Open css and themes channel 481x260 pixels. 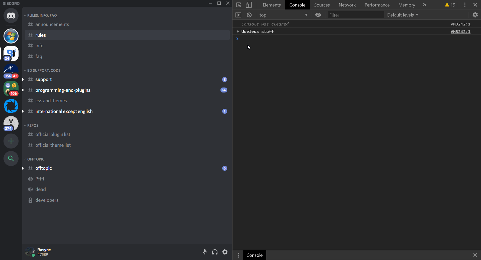click(127, 100)
